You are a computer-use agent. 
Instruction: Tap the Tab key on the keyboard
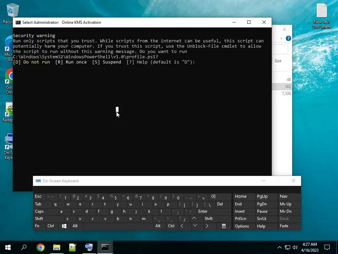43,204
